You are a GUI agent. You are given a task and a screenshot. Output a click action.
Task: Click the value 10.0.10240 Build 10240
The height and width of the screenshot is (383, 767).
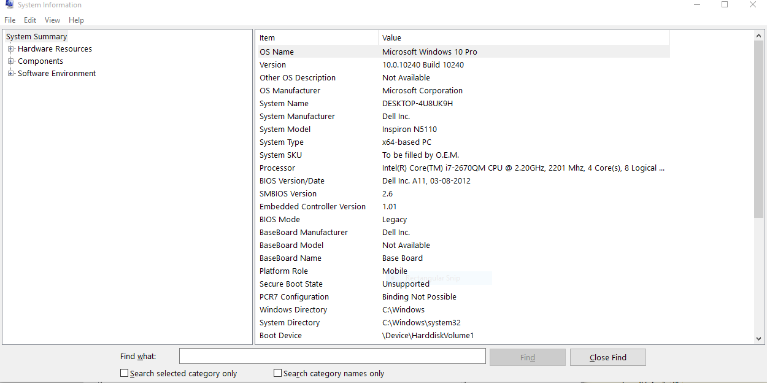[423, 65]
